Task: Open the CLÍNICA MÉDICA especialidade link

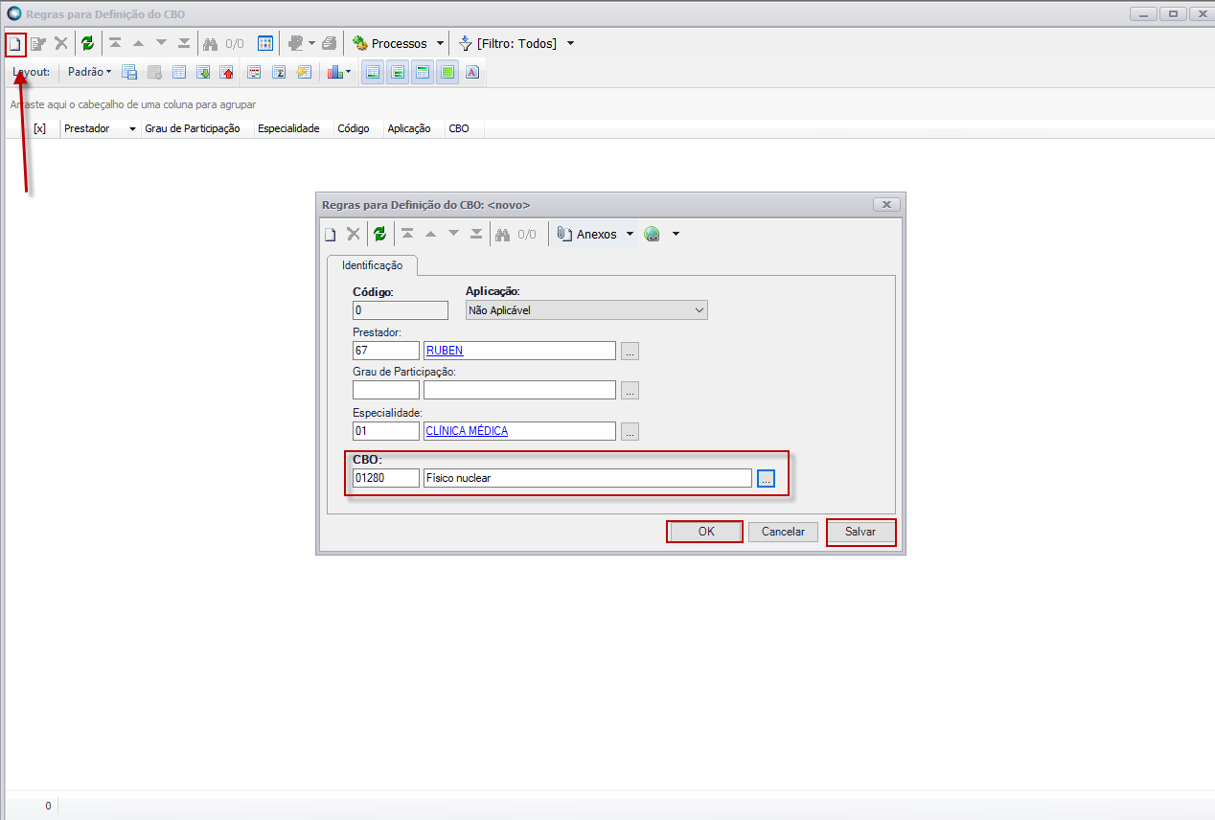Action: point(467,431)
